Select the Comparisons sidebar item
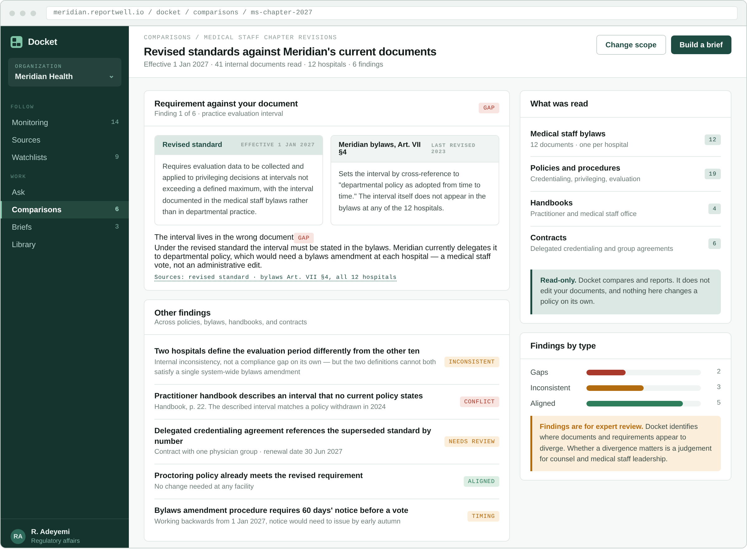747x549 pixels. (64, 210)
